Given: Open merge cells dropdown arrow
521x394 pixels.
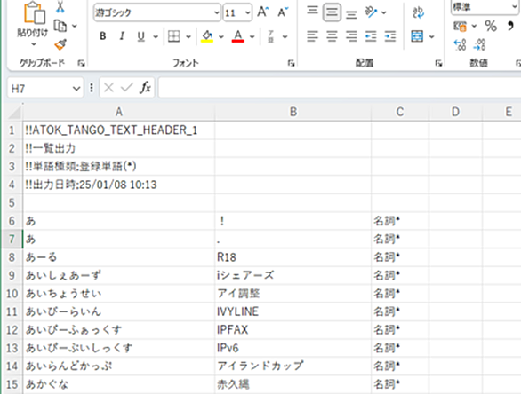Looking at the screenshot, I should 431,36.
